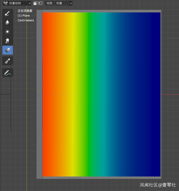Viewport: 179px width, 191px height.
Task: Select the Annotate pencil tool
Action: (7, 73)
